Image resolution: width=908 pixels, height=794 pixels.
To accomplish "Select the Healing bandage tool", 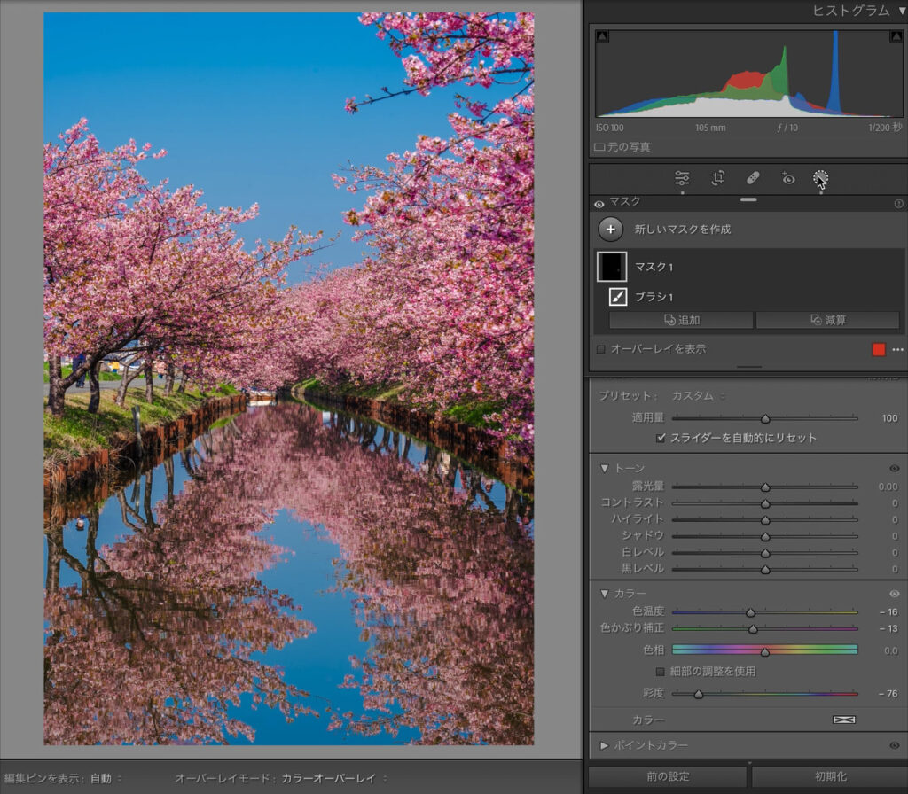I will (x=753, y=178).
